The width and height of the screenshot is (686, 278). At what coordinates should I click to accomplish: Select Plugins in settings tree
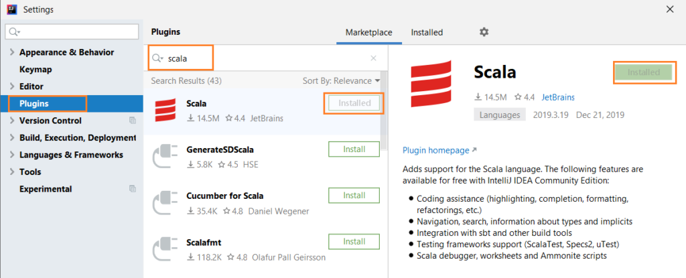[x=72, y=104]
